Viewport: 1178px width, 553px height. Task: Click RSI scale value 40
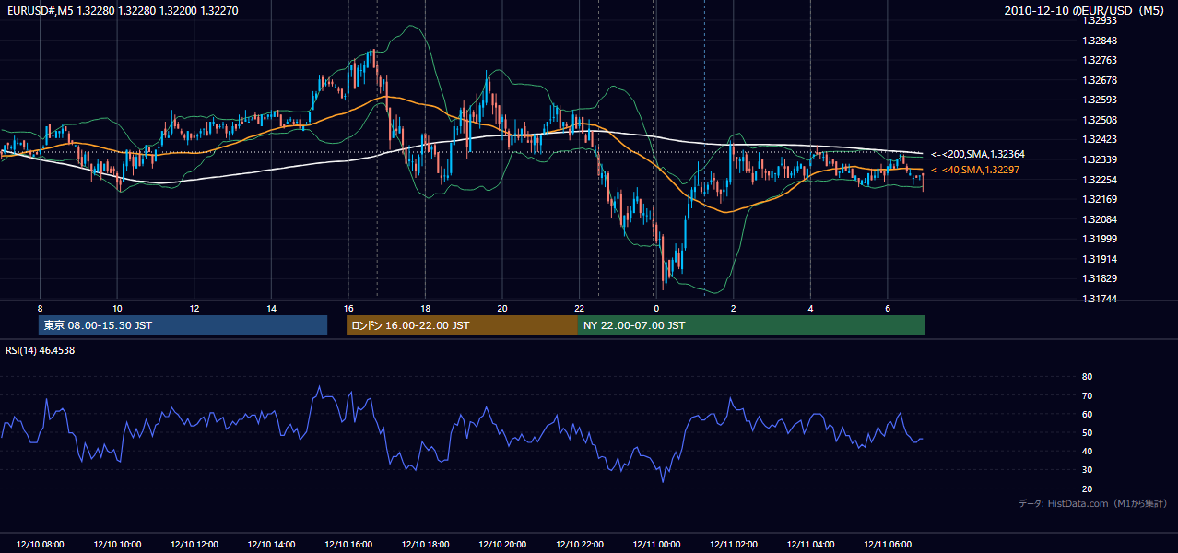[x=1088, y=451]
